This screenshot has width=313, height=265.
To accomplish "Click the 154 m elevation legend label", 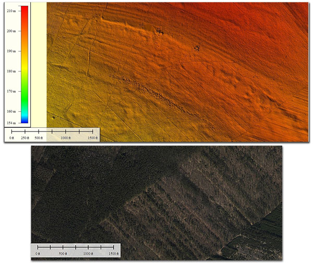I will tap(11, 123).
